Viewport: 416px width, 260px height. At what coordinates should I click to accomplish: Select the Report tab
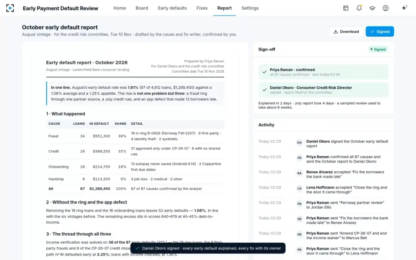pos(225,8)
